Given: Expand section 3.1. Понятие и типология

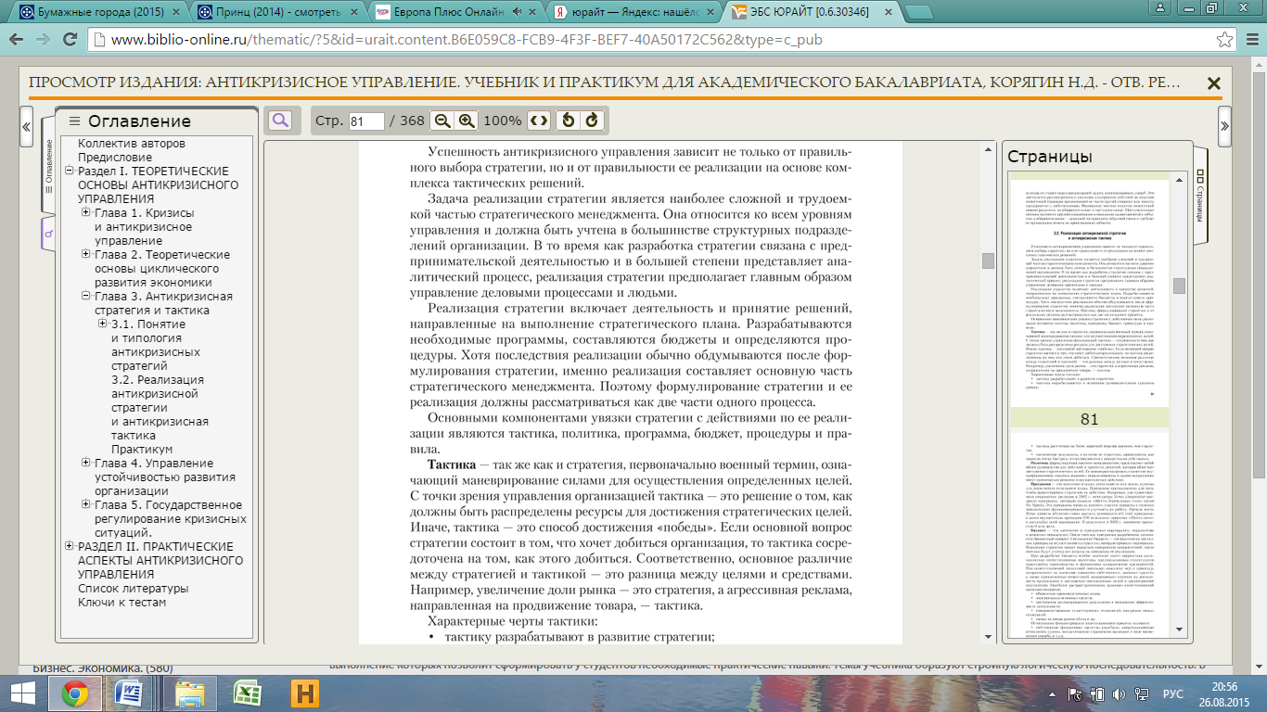Looking at the screenshot, I should [x=103, y=324].
